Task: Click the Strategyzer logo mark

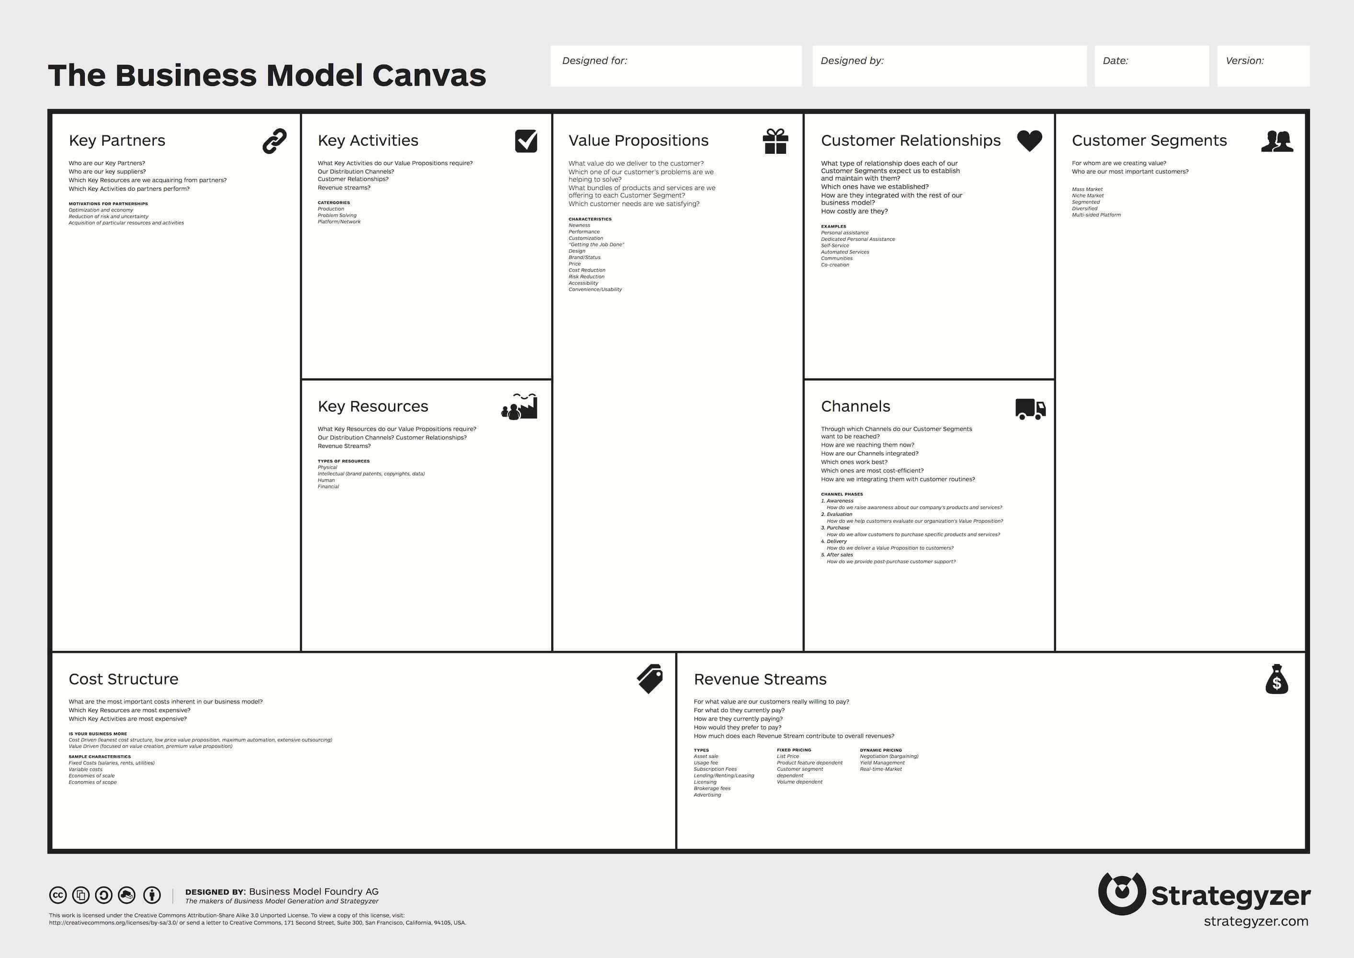Action: click(1121, 894)
